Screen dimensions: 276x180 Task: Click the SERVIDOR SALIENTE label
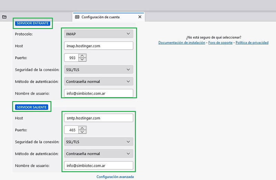point(32,107)
